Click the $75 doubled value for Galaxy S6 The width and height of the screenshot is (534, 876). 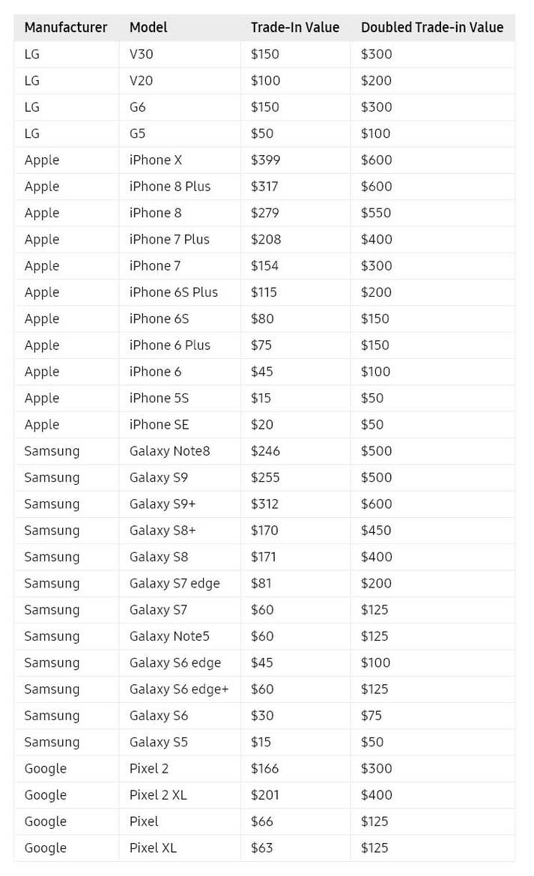click(371, 716)
